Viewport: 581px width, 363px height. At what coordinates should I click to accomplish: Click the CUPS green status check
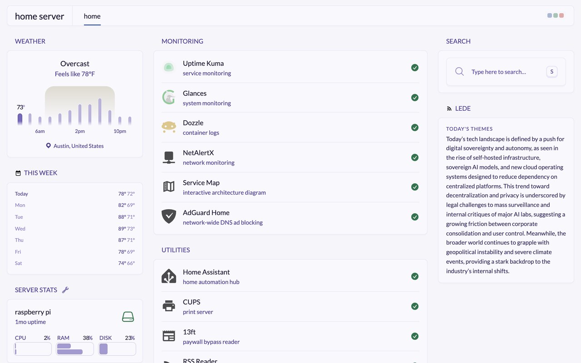(x=415, y=306)
